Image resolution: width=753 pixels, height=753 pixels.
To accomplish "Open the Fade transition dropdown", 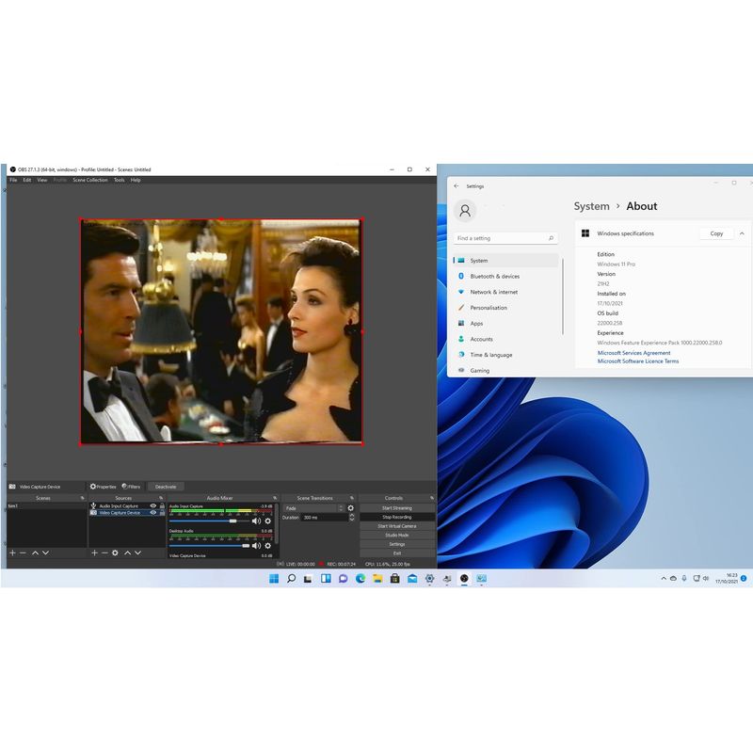I will tap(313, 508).
